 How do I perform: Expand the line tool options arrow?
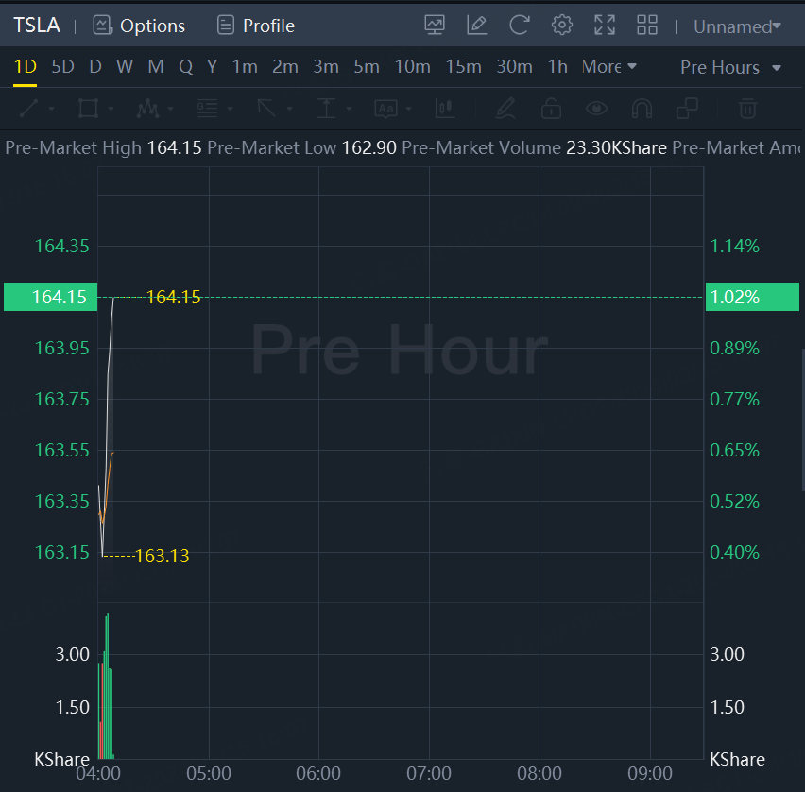pyautogui.click(x=51, y=109)
